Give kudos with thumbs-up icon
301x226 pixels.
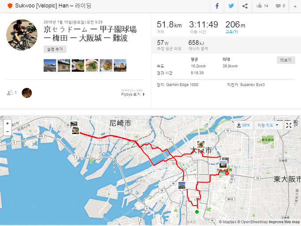pyautogui.click(x=259, y=6)
